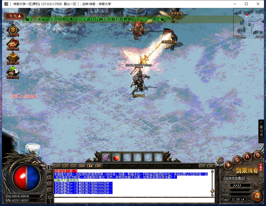Use purple scroll item in hotbar slot 1
266x206 pixels.
tap(106, 158)
